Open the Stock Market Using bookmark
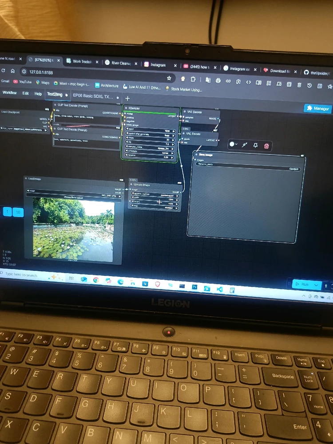The width and height of the screenshot is (333, 444). click(x=184, y=89)
